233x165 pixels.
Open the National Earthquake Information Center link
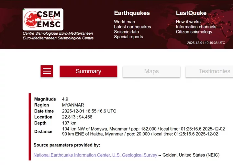point(95,155)
